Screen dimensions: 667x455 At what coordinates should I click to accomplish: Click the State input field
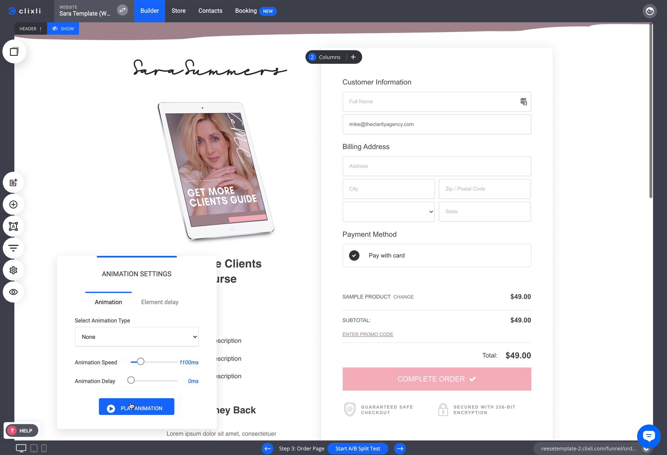tap(485, 212)
